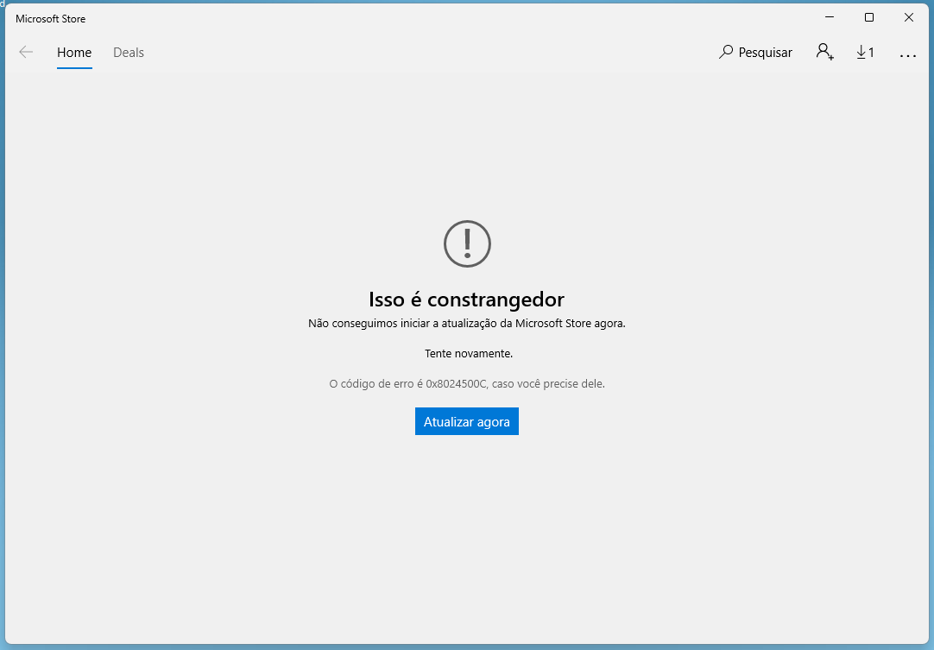Click the back arrow icon
The image size is (934, 650).
click(26, 53)
